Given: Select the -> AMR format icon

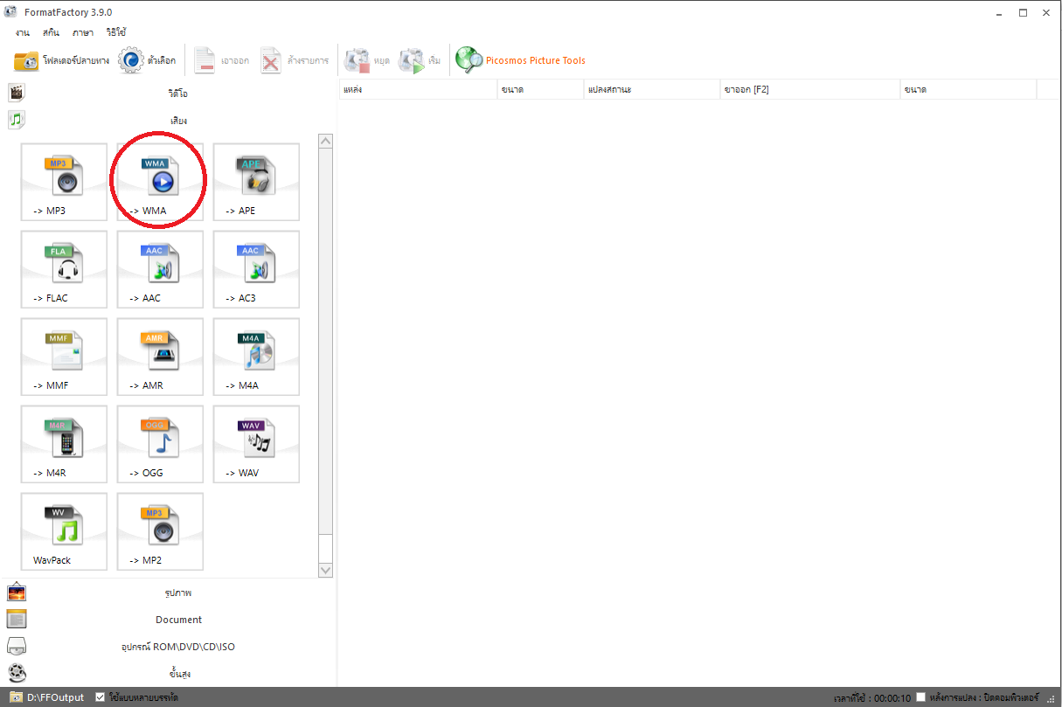Looking at the screenshot, I should coord(160,357).
